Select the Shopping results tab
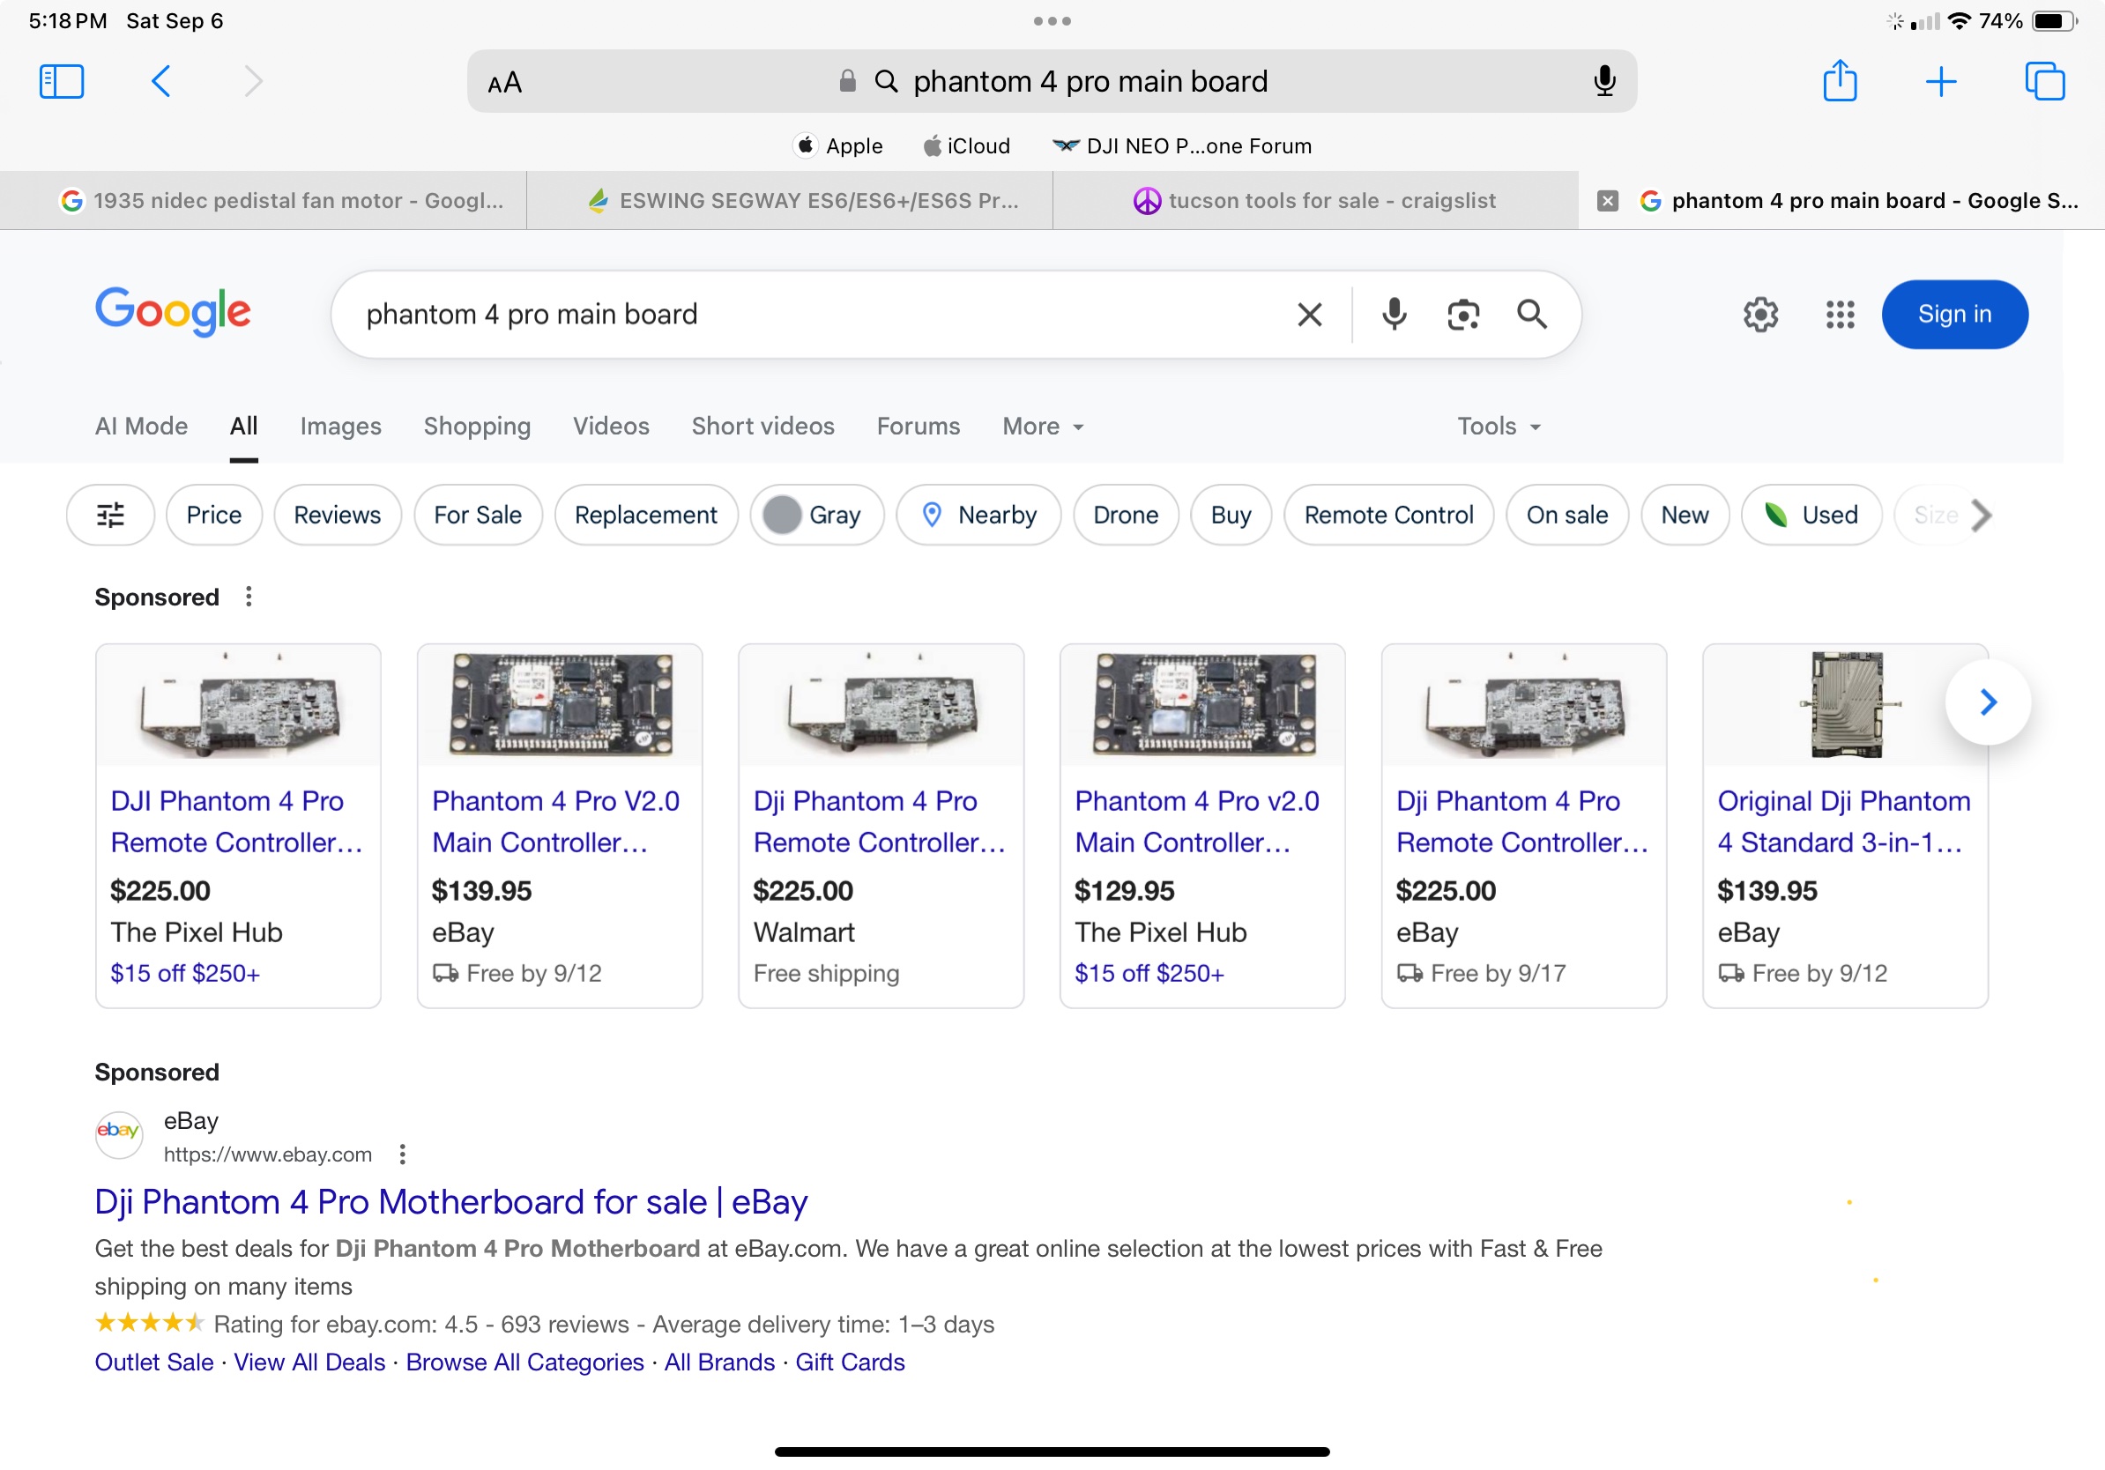This screenshot has height=1470, width=2105. 477,427
